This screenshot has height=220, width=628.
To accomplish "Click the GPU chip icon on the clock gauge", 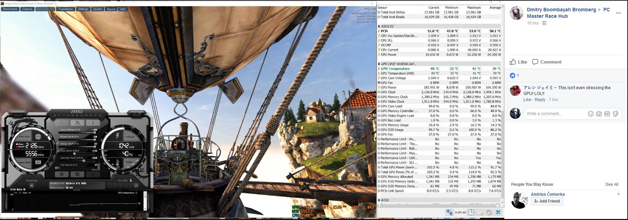I will pos(38,137).
